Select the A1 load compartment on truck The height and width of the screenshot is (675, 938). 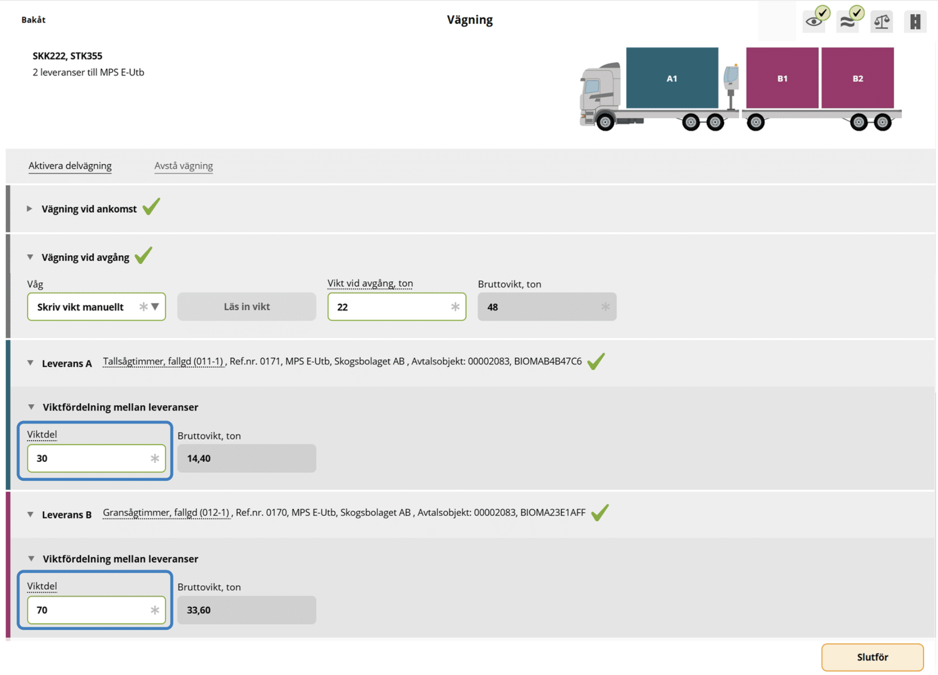(672, 78)
